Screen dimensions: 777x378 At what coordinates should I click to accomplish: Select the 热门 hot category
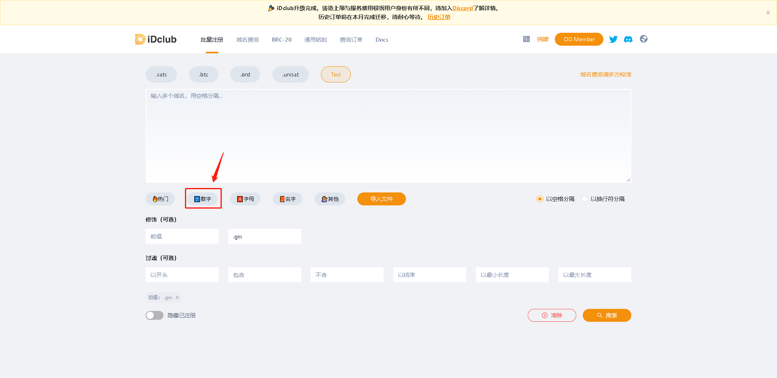160,199
